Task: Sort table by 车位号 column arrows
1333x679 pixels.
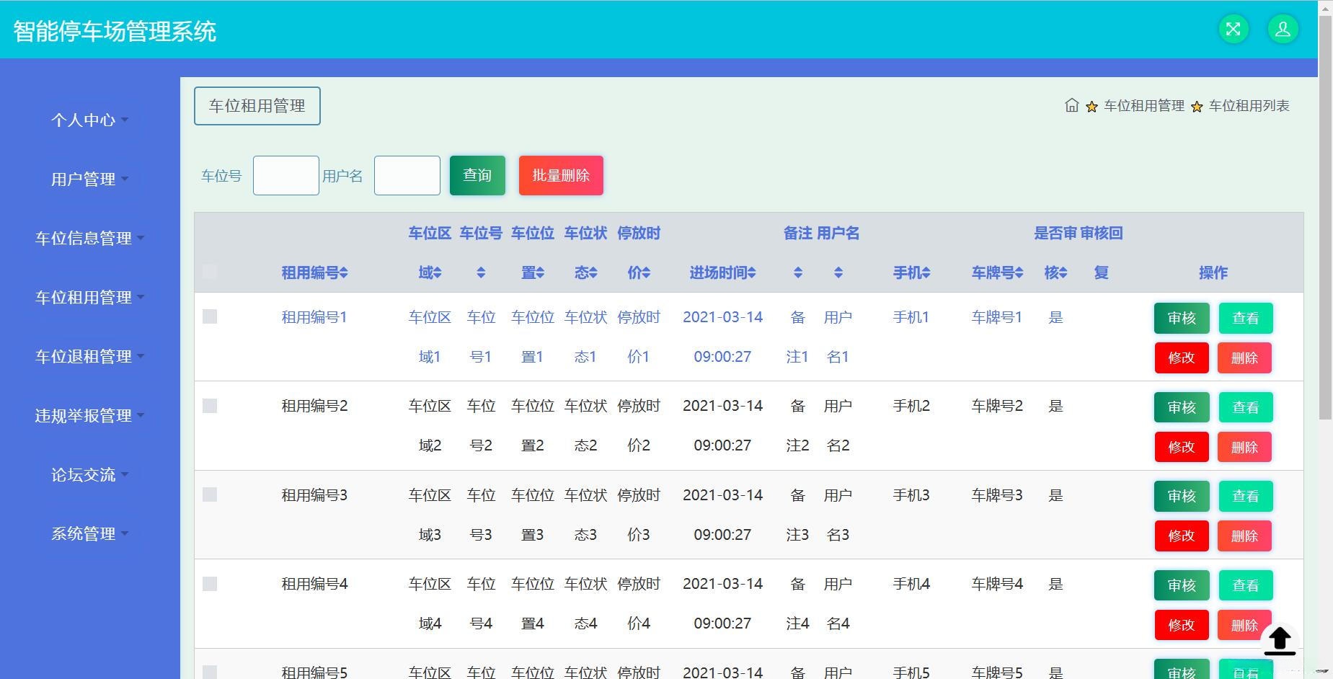Action: 481,272
